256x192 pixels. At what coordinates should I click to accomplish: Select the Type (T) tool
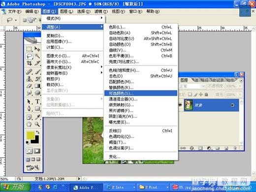click(x=37, y=101)
